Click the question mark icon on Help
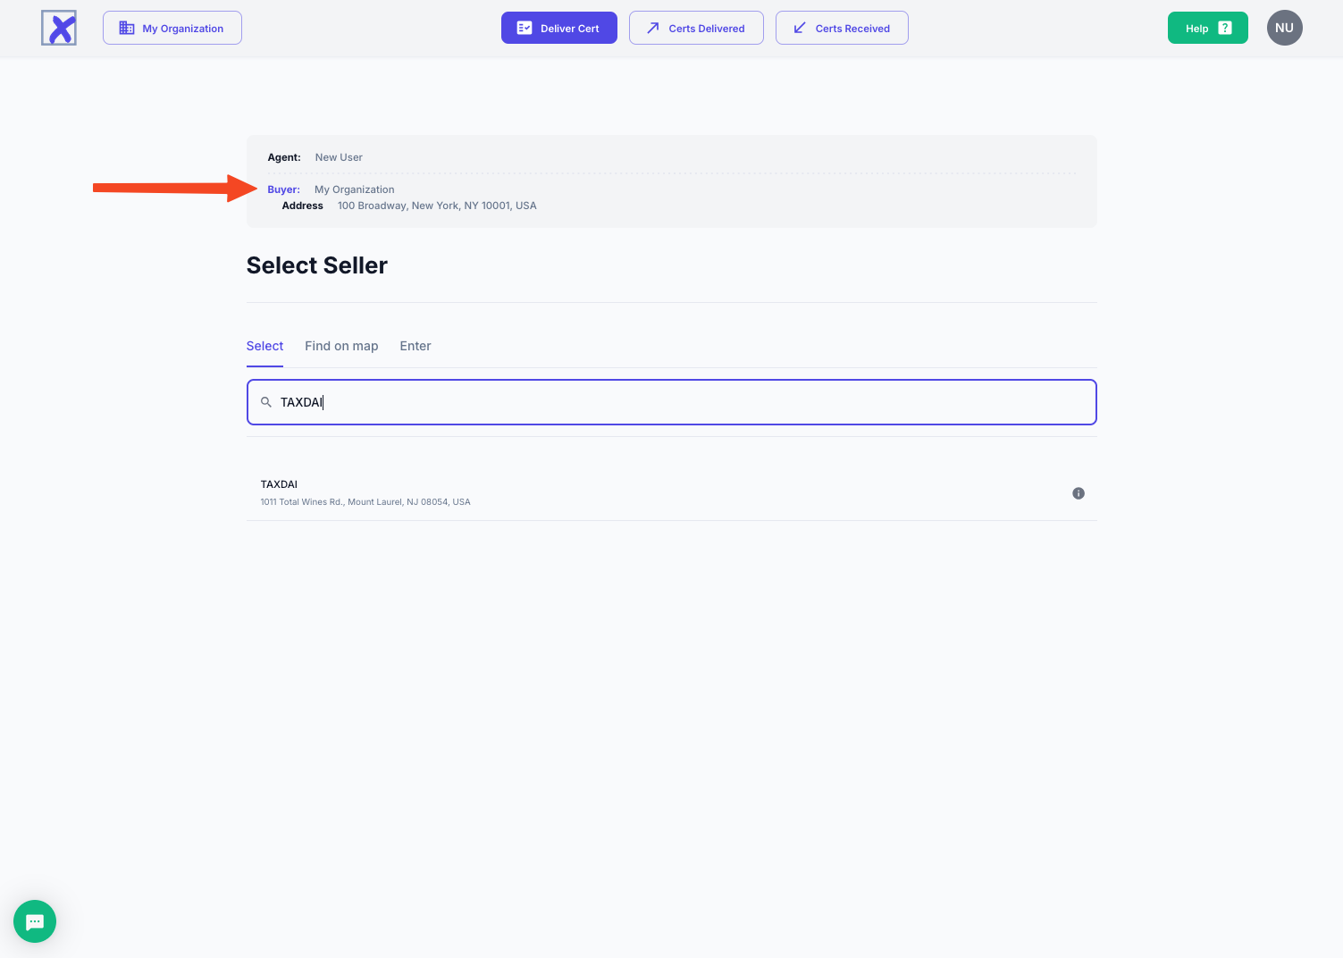The image size is (1343, 958). (1225, 28)
